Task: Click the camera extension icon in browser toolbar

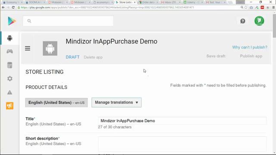Action: 251,7
